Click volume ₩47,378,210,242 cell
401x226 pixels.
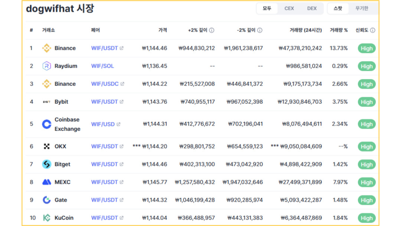tap(300, 48)
